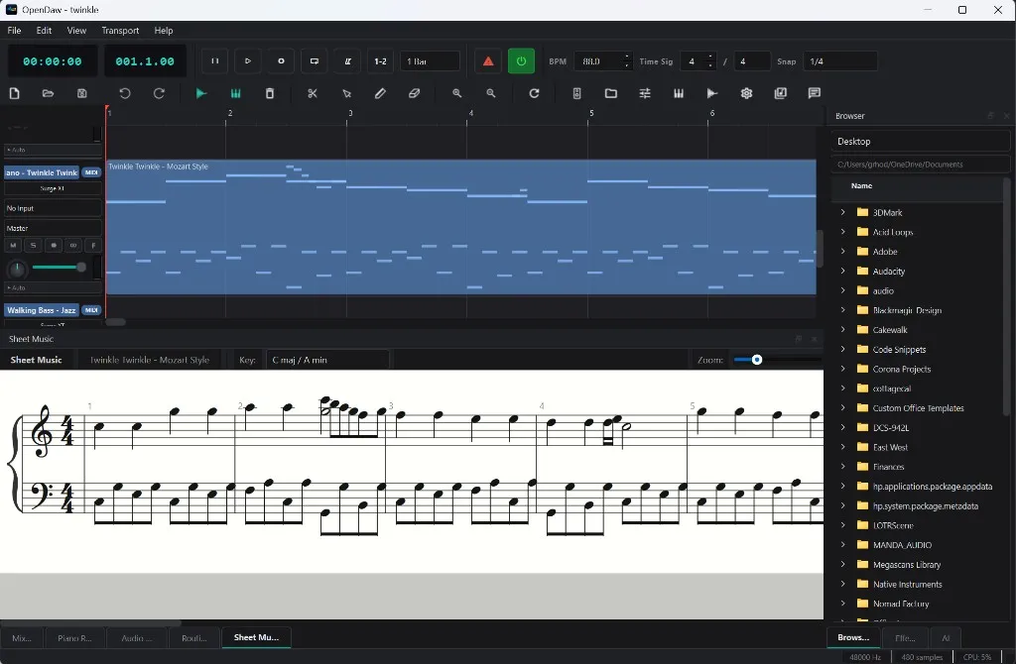
Task: Click the 1-2 count-in button
Action: [x=380, y=60]
